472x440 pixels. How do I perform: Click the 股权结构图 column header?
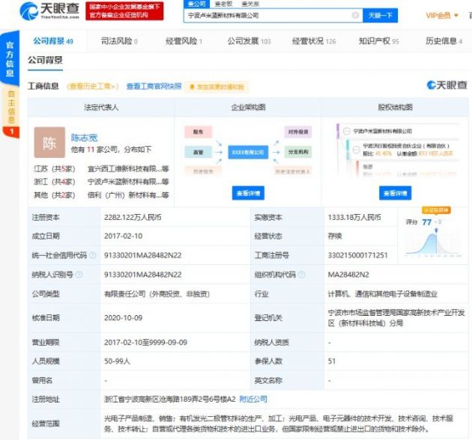[x=395, y=107]
